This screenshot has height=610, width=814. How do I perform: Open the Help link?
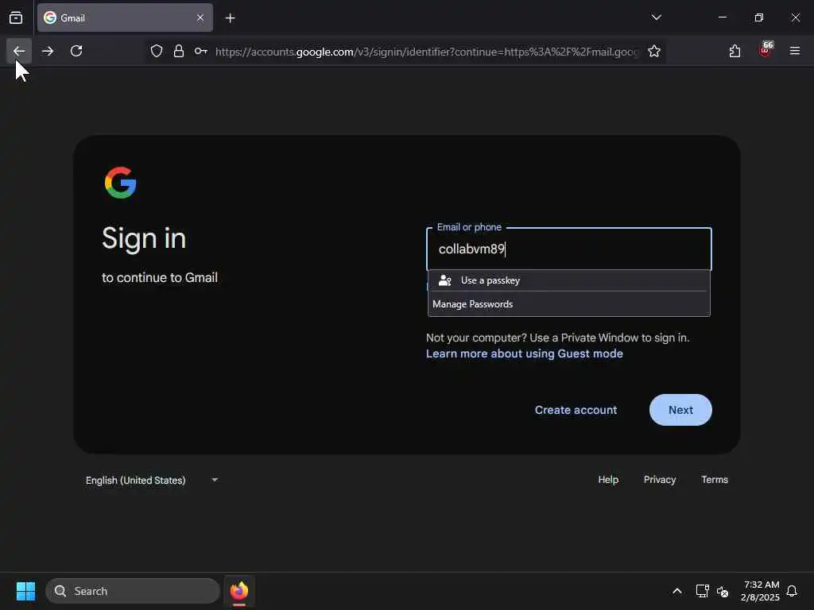tap(608, 480)
